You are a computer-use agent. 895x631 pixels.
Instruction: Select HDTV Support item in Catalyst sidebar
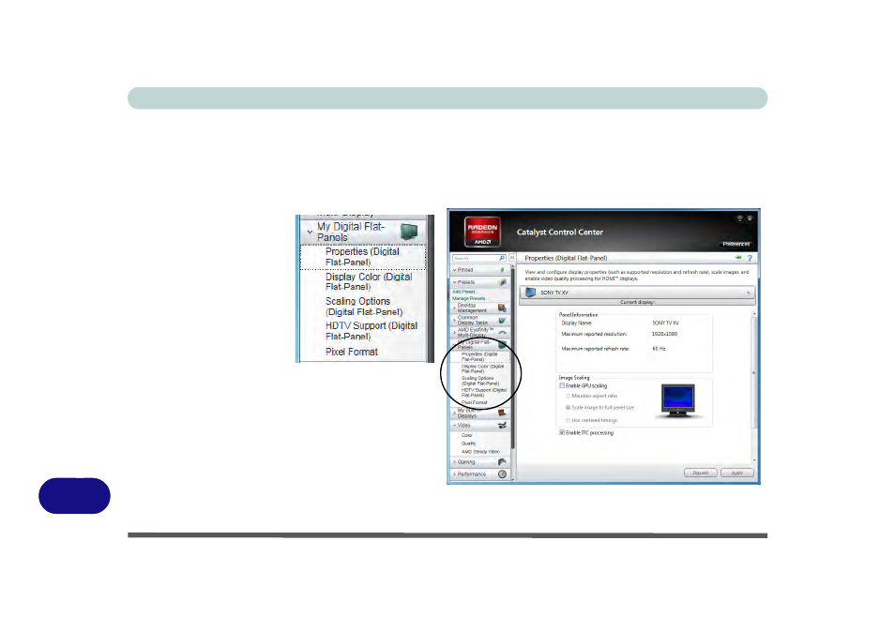[x=483, y=393]
